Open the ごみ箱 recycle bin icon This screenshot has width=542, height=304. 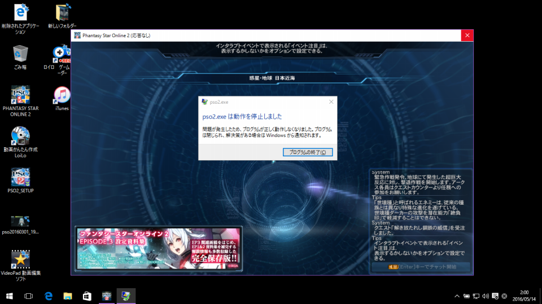point(20,58)
